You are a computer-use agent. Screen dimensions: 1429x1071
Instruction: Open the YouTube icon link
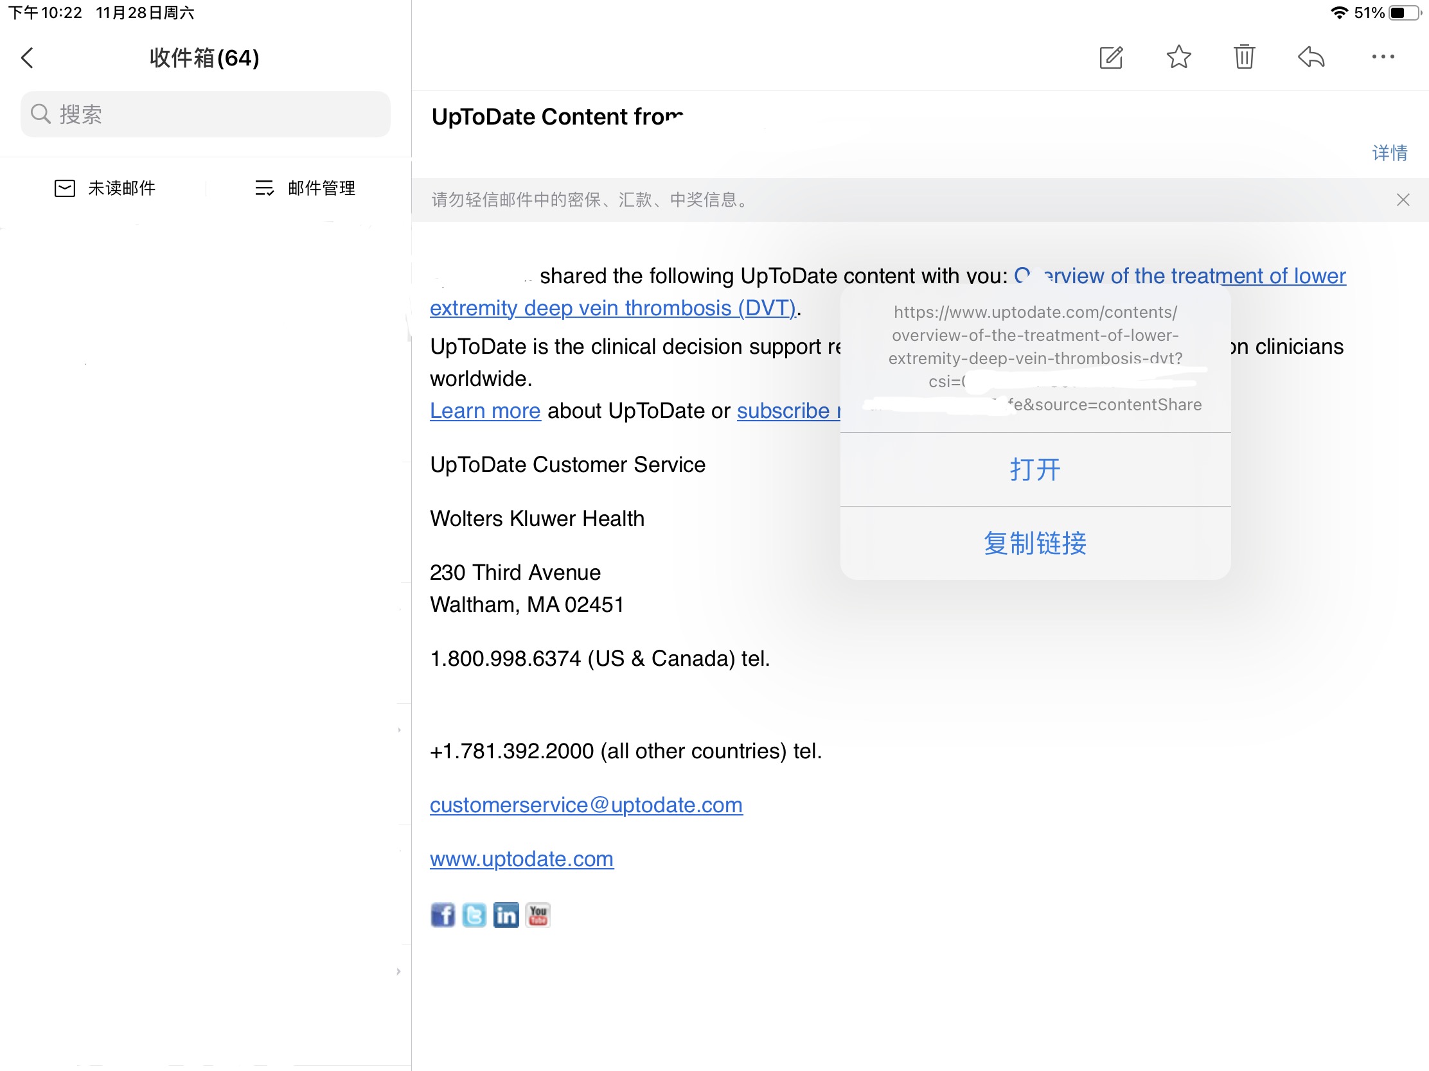pyautogui.click(x=538, y=914)
